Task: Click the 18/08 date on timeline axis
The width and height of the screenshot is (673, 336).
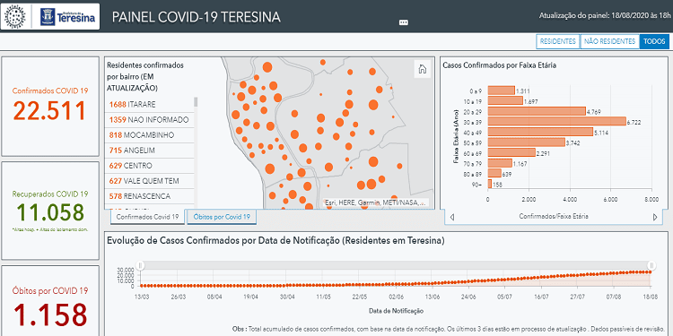Action: click(651, 297)
